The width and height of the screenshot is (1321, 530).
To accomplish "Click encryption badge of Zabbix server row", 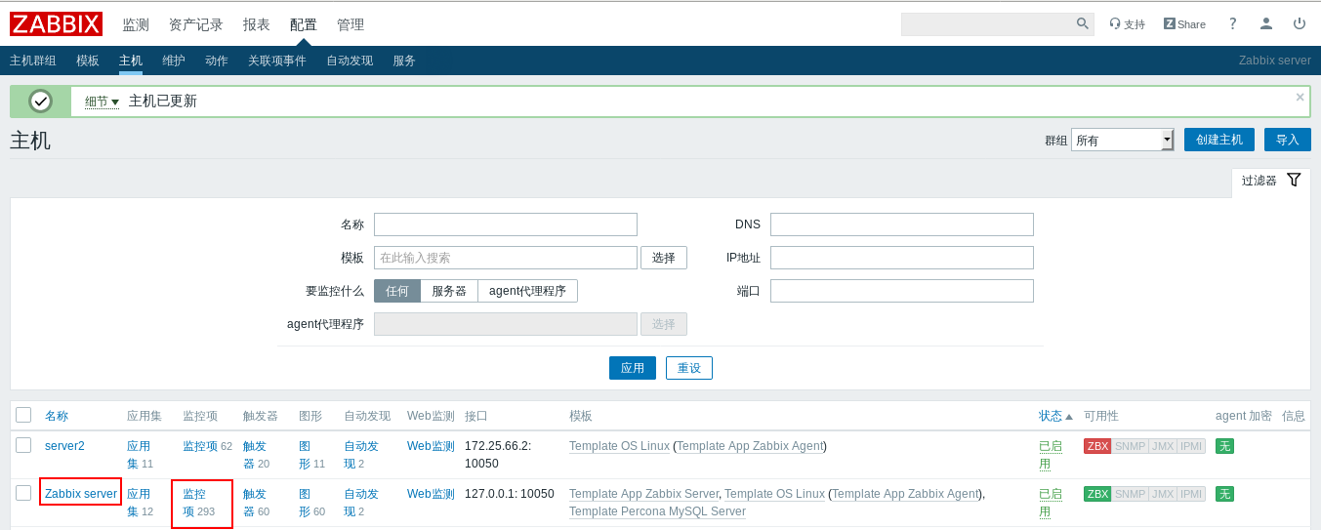I will [1224, 494].
